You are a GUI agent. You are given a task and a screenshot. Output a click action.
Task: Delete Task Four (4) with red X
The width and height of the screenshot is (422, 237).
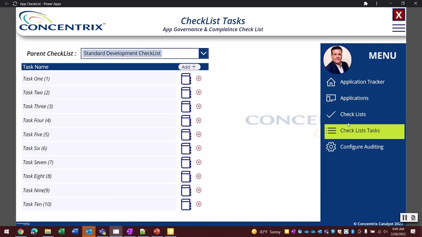pos(198,120)
